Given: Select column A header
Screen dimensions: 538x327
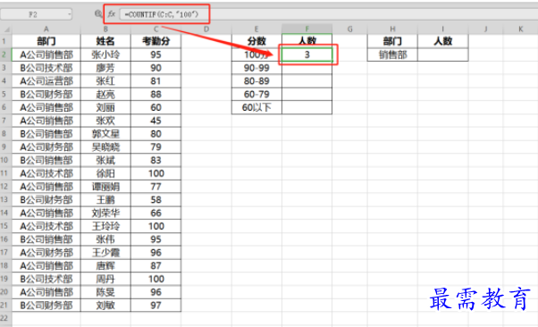Looking at the screenshot, I should pos(46,29).
